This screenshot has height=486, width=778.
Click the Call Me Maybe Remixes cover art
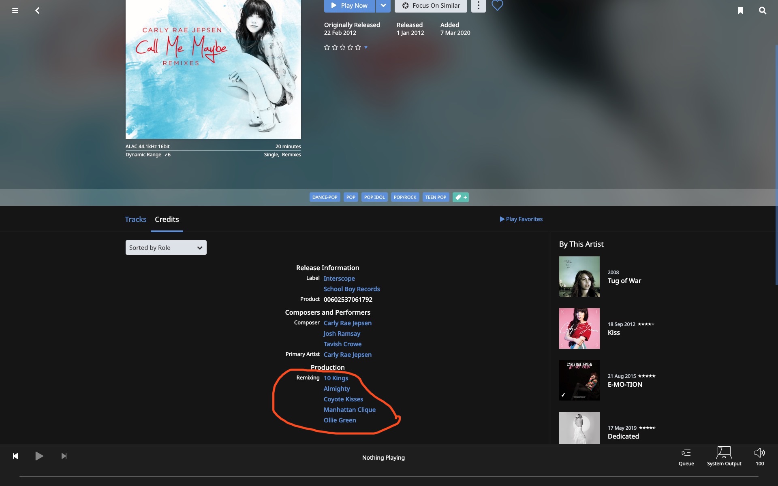point(213,69)
